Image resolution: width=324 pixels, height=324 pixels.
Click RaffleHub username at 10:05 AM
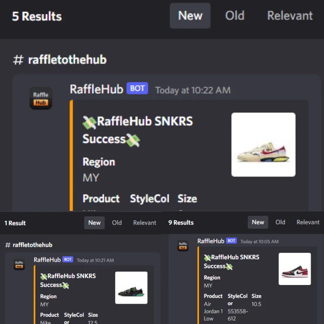(211, 241)
